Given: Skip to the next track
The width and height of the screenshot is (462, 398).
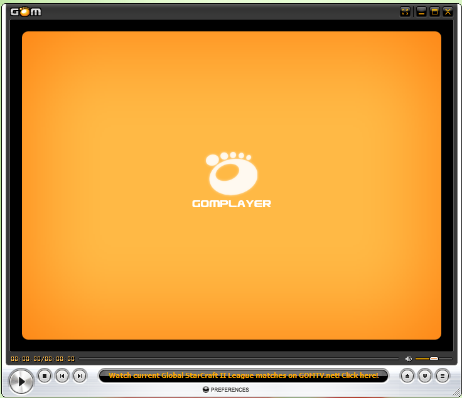Looking at the screenshot, I should point(80,376).
